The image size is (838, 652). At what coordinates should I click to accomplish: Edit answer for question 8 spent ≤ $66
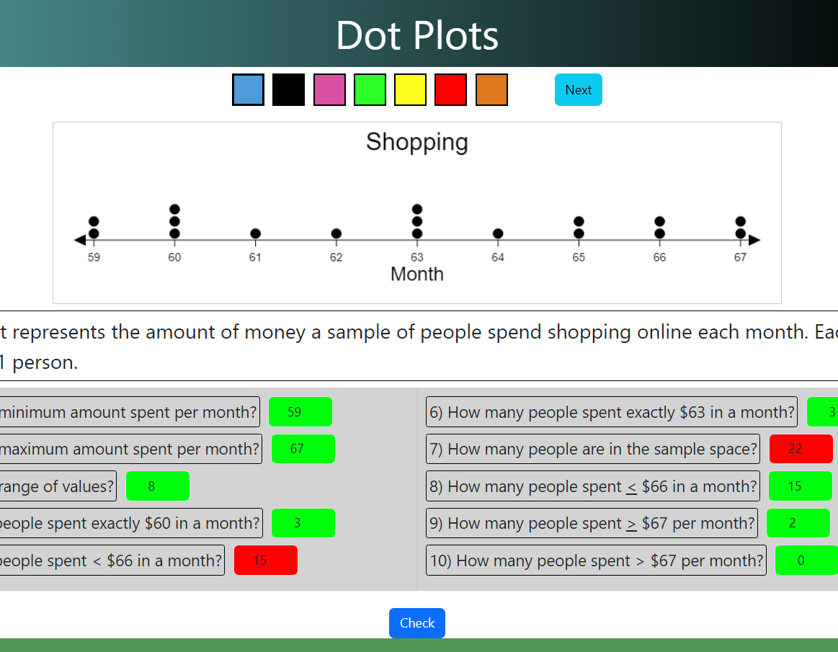click(800, 486)
